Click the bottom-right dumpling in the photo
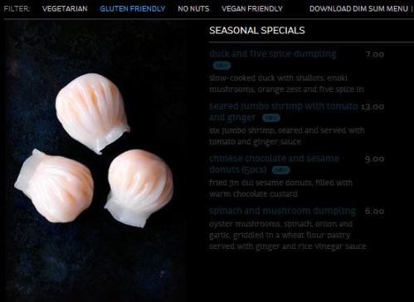Screen dimensions: 414x302 [139, 188]
